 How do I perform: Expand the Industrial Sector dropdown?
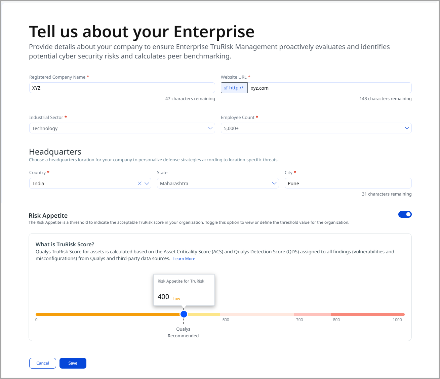210,128
